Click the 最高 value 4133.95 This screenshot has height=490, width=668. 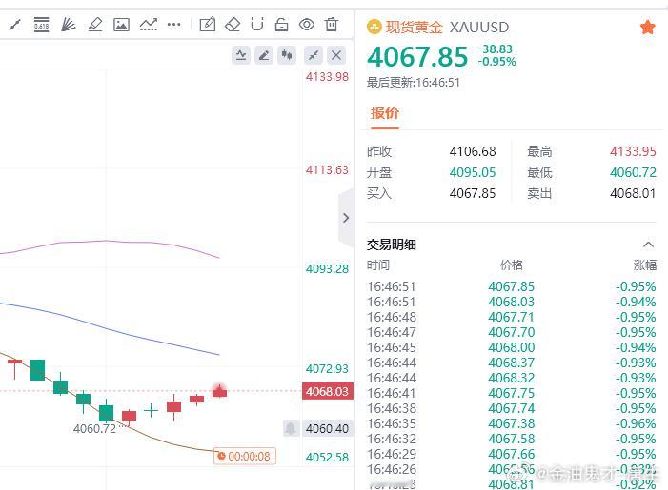[x=633, y=151]
